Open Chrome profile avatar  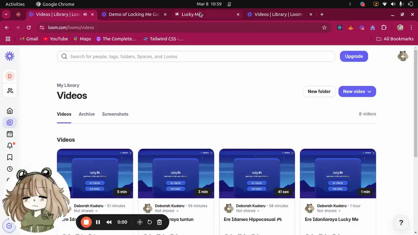pos(400,28)
